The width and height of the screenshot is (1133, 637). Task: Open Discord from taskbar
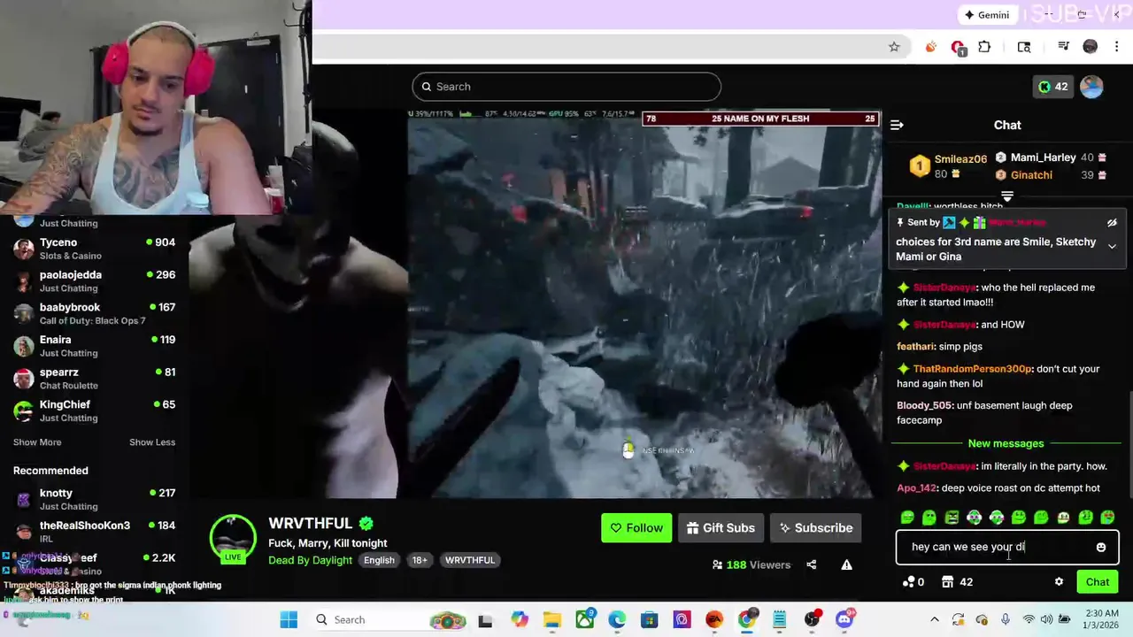click(844, 620)
